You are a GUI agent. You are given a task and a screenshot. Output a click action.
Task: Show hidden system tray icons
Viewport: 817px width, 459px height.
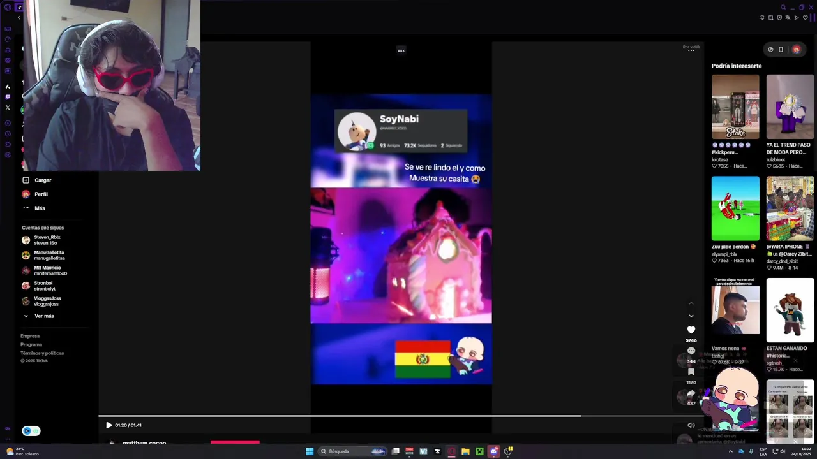(x=731, y=451)
